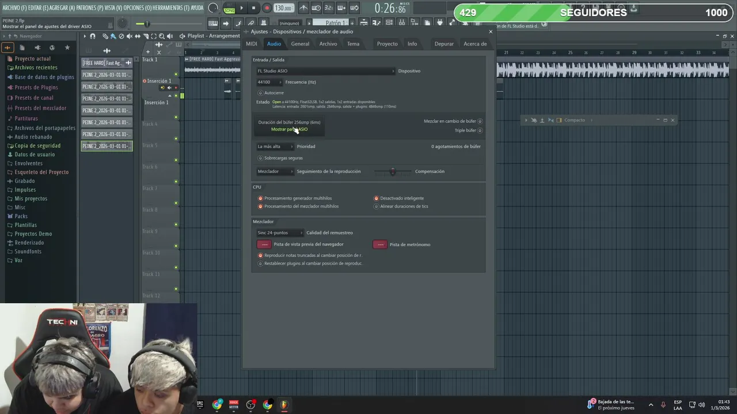Screen dimensions: 737x414
Task: Click Mostrar panel ASIO link
Action: click(290, 129)
